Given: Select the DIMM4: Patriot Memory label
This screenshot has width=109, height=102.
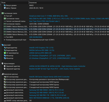Looking at the screenshot, I should 17,35.
